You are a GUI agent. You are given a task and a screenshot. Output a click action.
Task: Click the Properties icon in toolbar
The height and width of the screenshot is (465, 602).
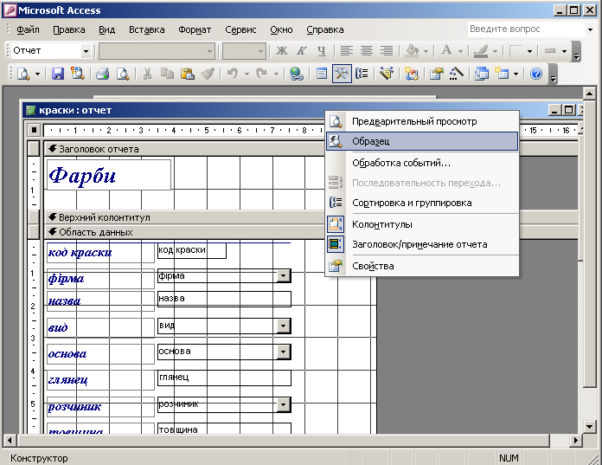[436, 74]
